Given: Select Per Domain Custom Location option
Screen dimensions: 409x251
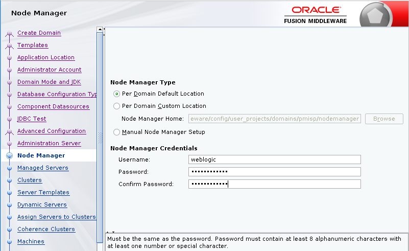Looking at the screenshot, I should pos(117,106).
